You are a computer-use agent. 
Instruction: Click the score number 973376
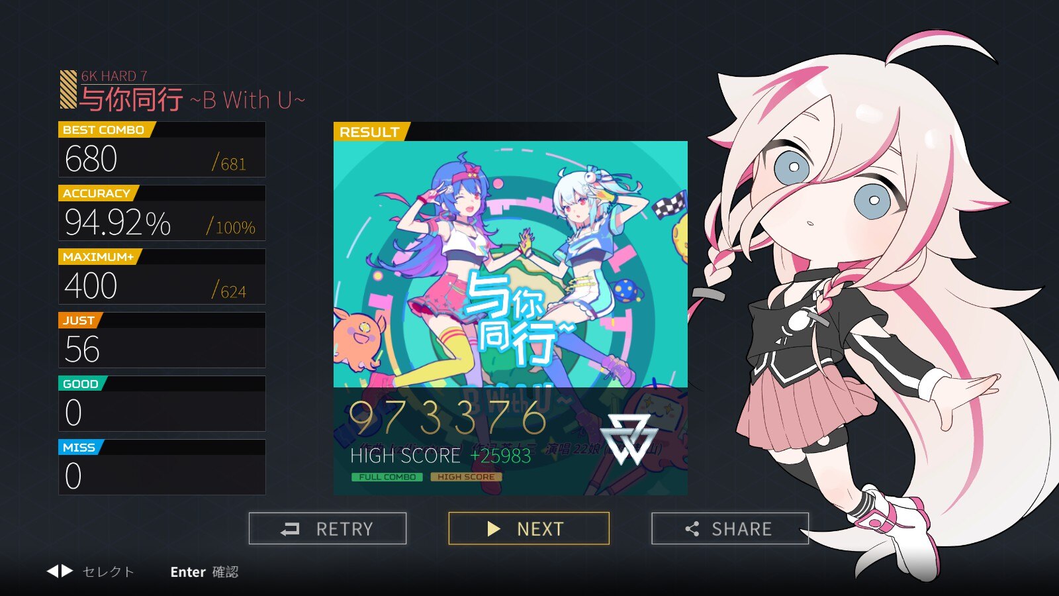[x=448, y=418]
